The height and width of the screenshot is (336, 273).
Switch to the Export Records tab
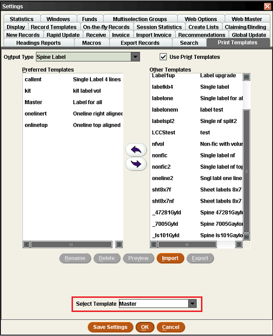140,43
